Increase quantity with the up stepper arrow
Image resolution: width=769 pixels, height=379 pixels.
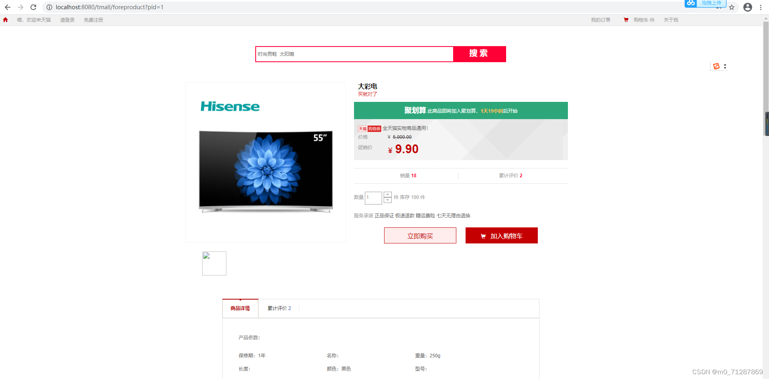[387, 195]
